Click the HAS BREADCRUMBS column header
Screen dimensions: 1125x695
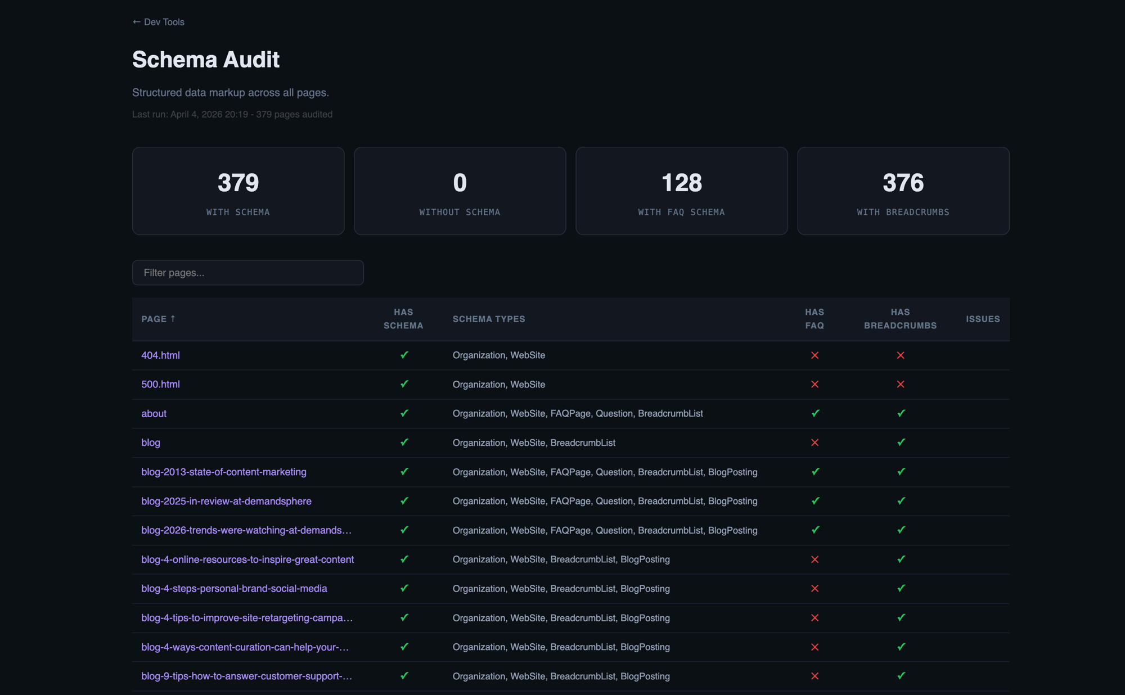point(900,319)
